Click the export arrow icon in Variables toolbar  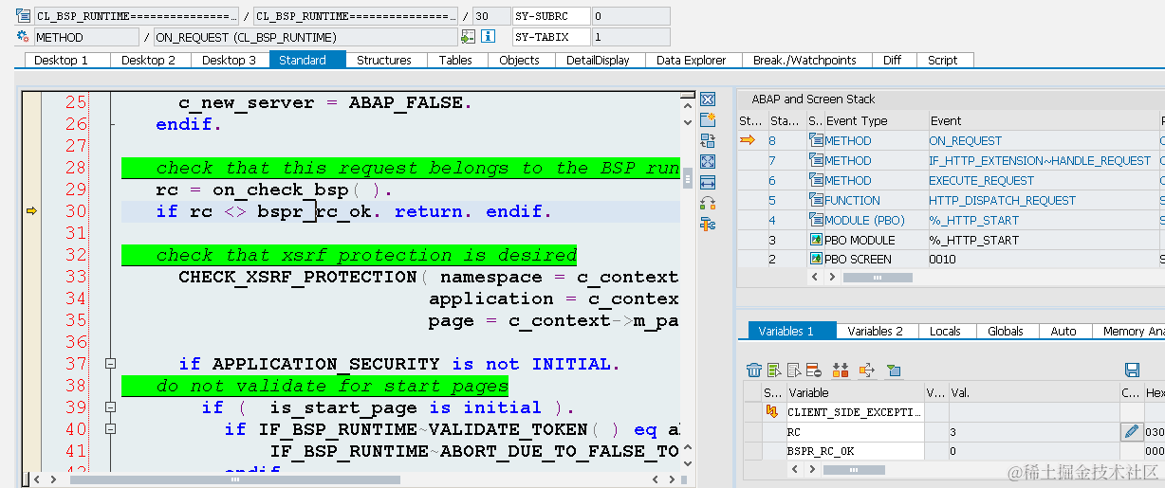[x=866, y=370]
